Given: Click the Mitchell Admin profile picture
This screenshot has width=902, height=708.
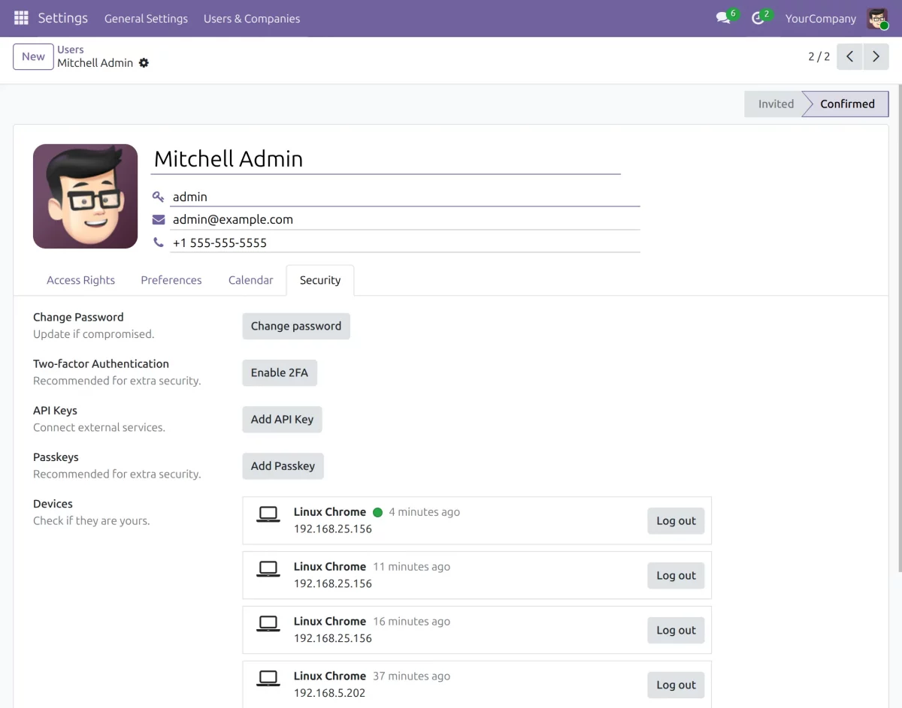Looking at the screenshot, I should (86, 196).
